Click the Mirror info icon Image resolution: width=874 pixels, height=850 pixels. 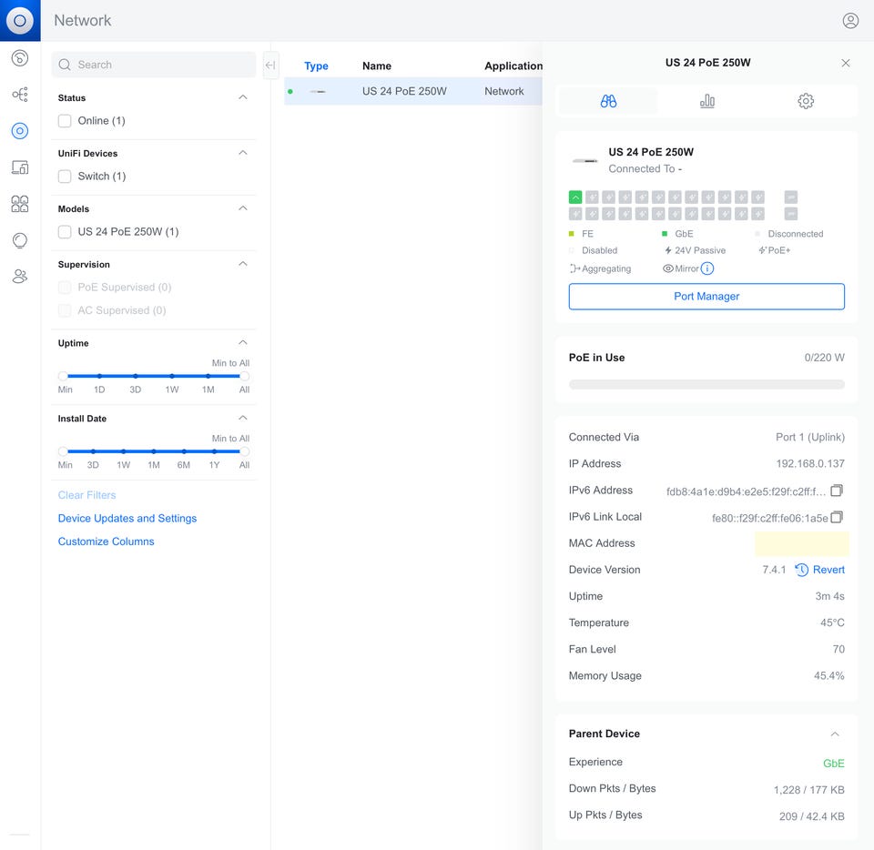coord(707,268)
